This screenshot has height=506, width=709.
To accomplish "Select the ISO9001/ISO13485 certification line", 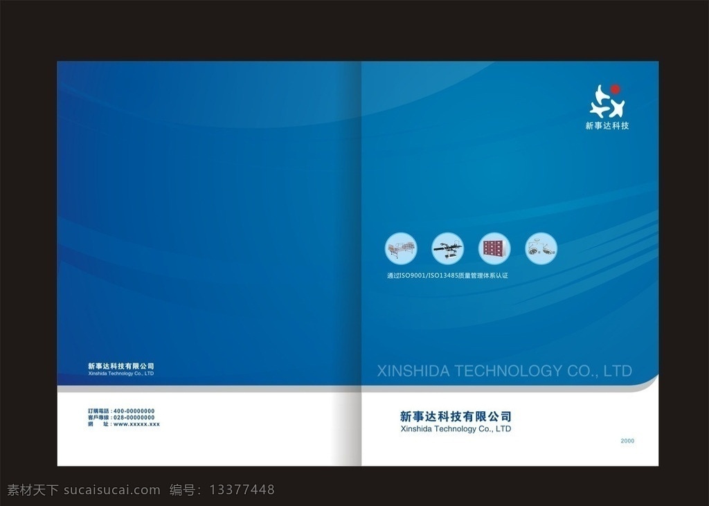I will 448,275.
